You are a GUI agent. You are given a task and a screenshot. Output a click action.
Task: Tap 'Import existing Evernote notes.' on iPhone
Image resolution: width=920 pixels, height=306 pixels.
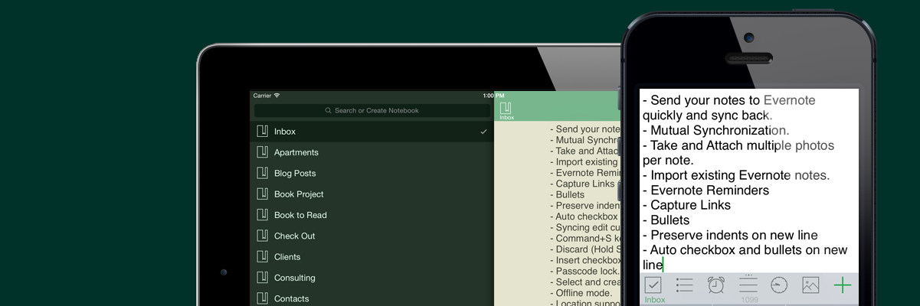[x=735, y=175]
